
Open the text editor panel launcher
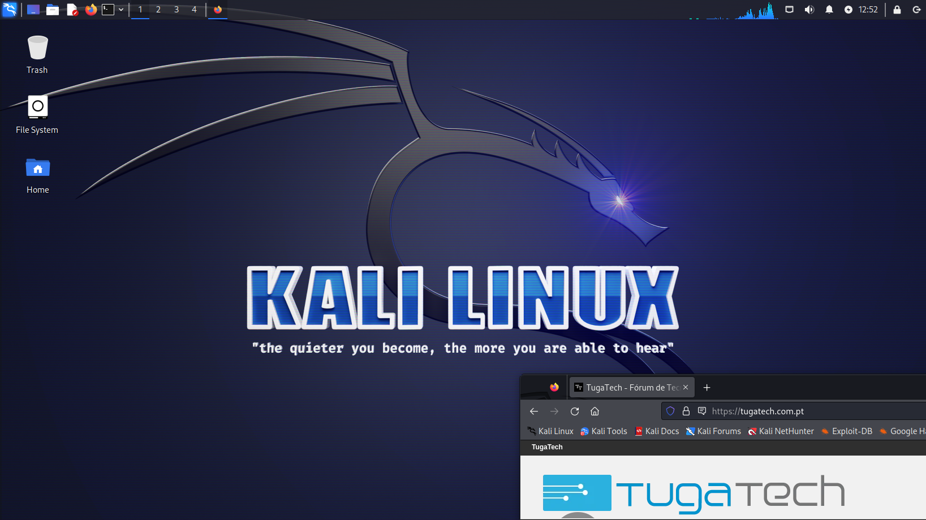pos(72,10)
